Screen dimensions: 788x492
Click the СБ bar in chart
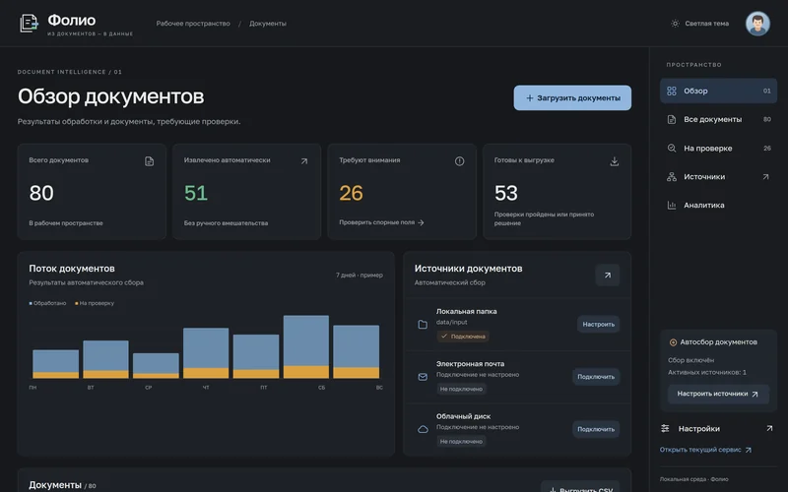[306, 347]
